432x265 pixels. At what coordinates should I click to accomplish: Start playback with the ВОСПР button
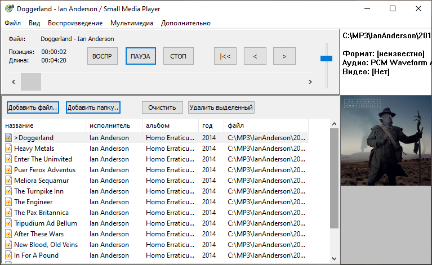click(x=103, y=56)
